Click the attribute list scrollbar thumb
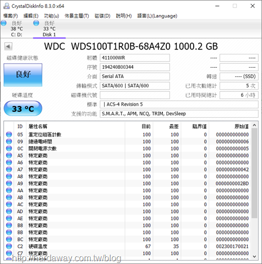 [x=254, y=173]
